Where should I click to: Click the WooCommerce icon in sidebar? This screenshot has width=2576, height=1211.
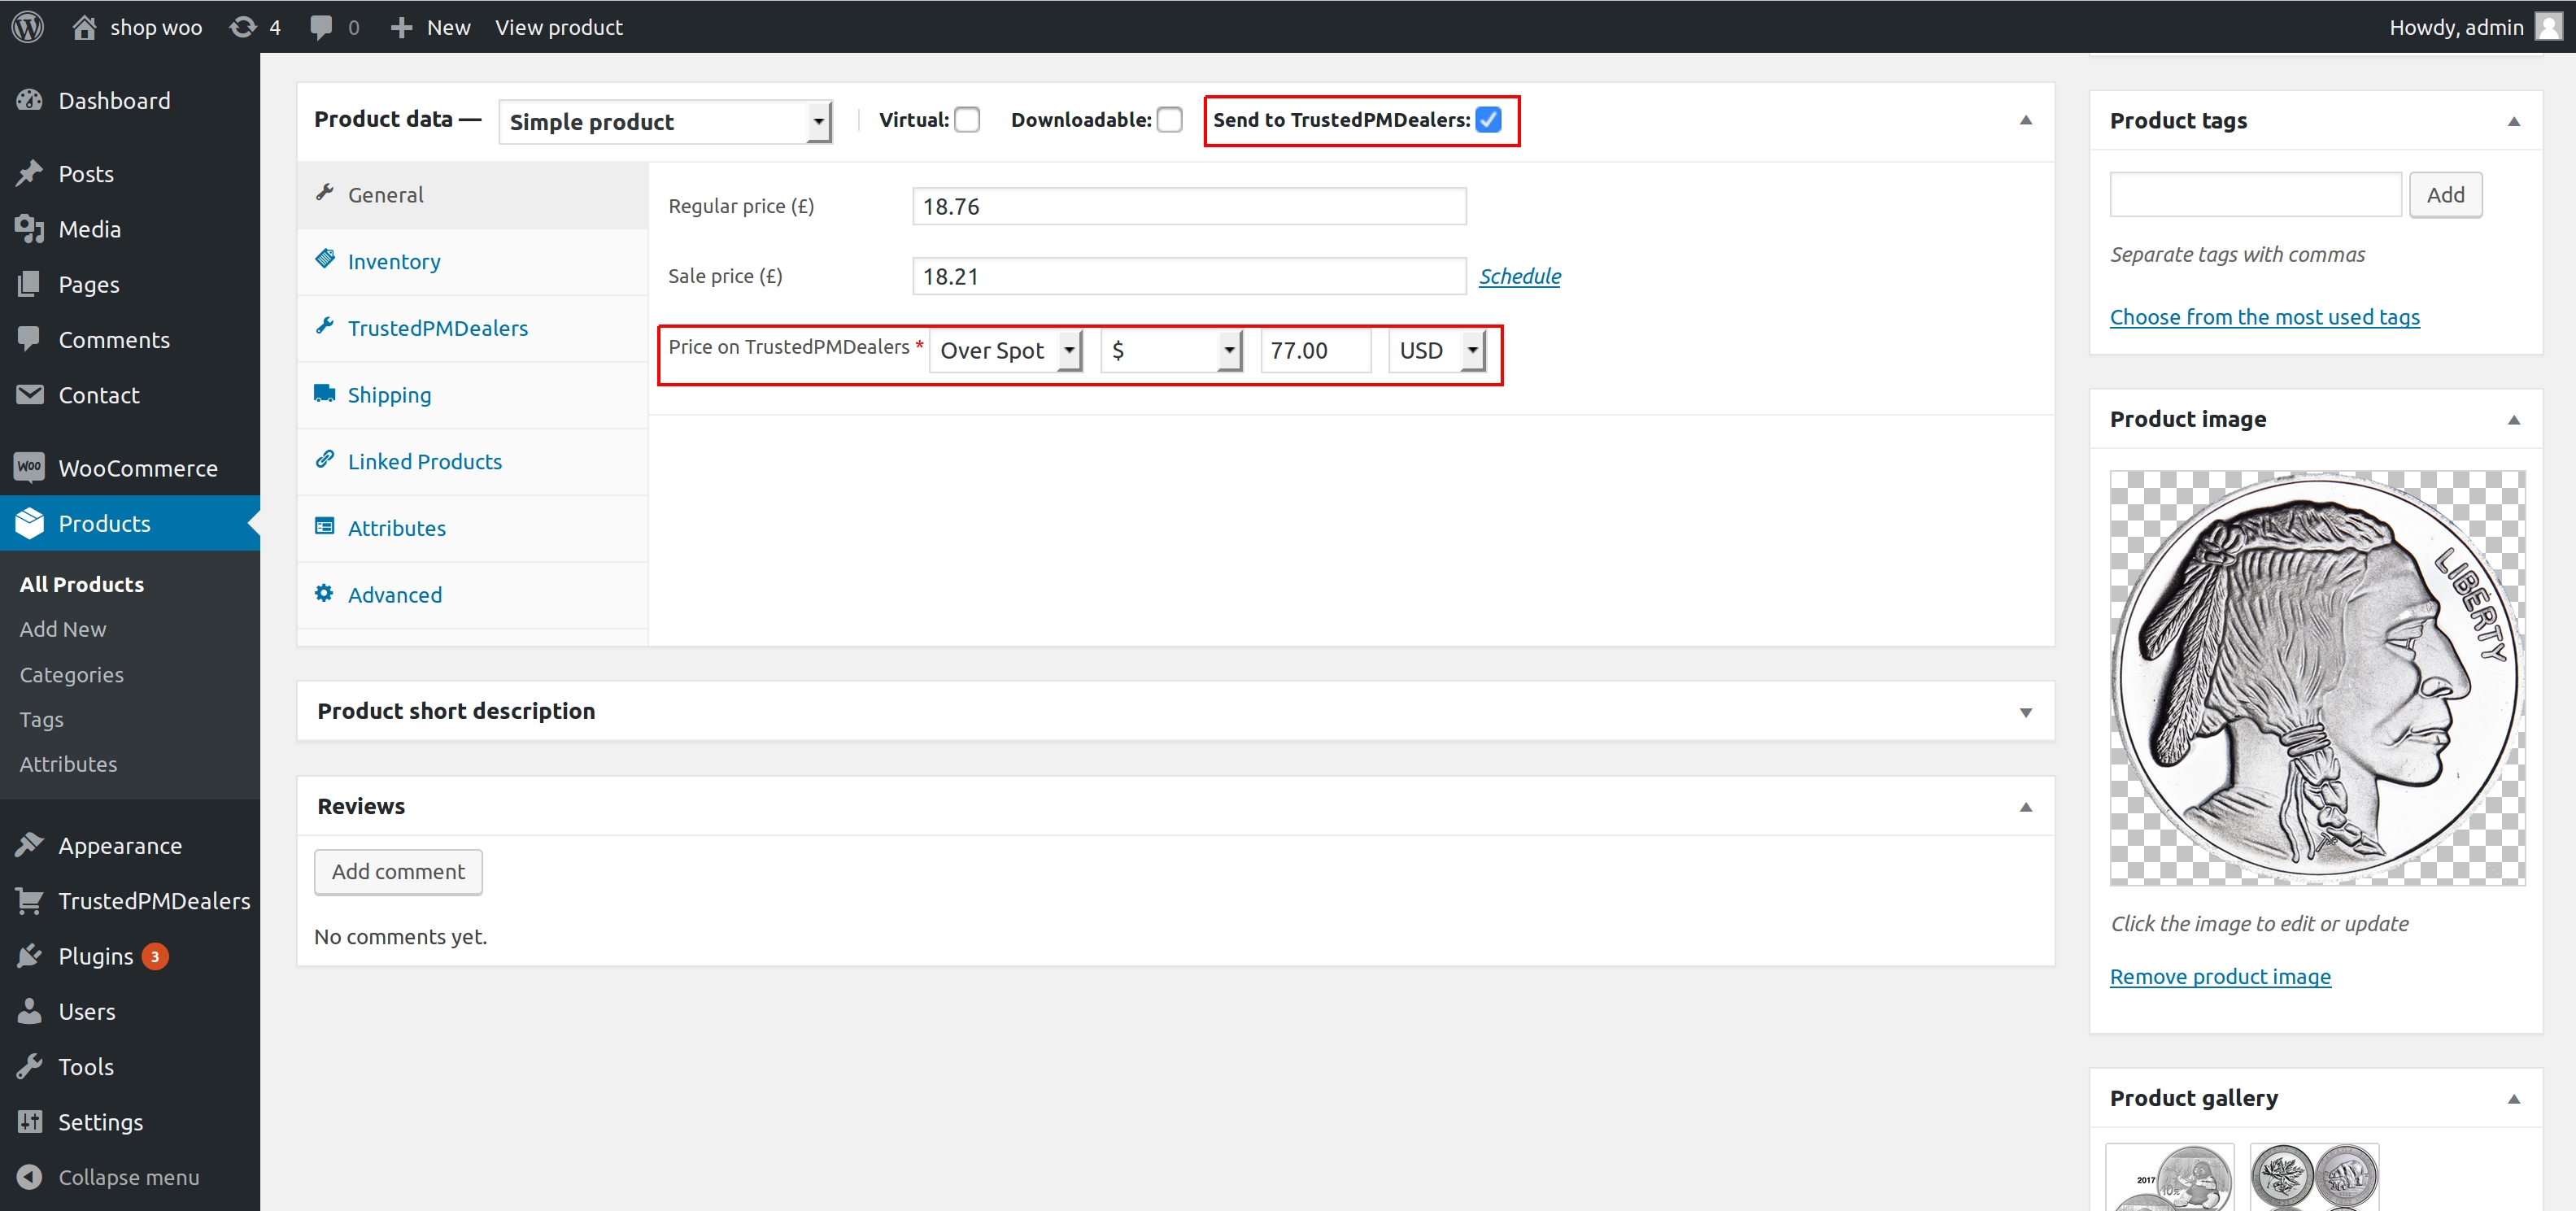[x=29, y=468]
